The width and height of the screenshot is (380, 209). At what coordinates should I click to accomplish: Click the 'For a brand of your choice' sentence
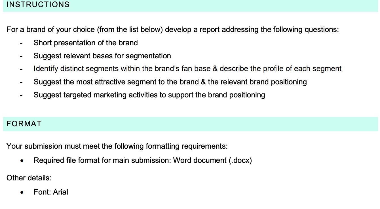[x=173, y=30]
